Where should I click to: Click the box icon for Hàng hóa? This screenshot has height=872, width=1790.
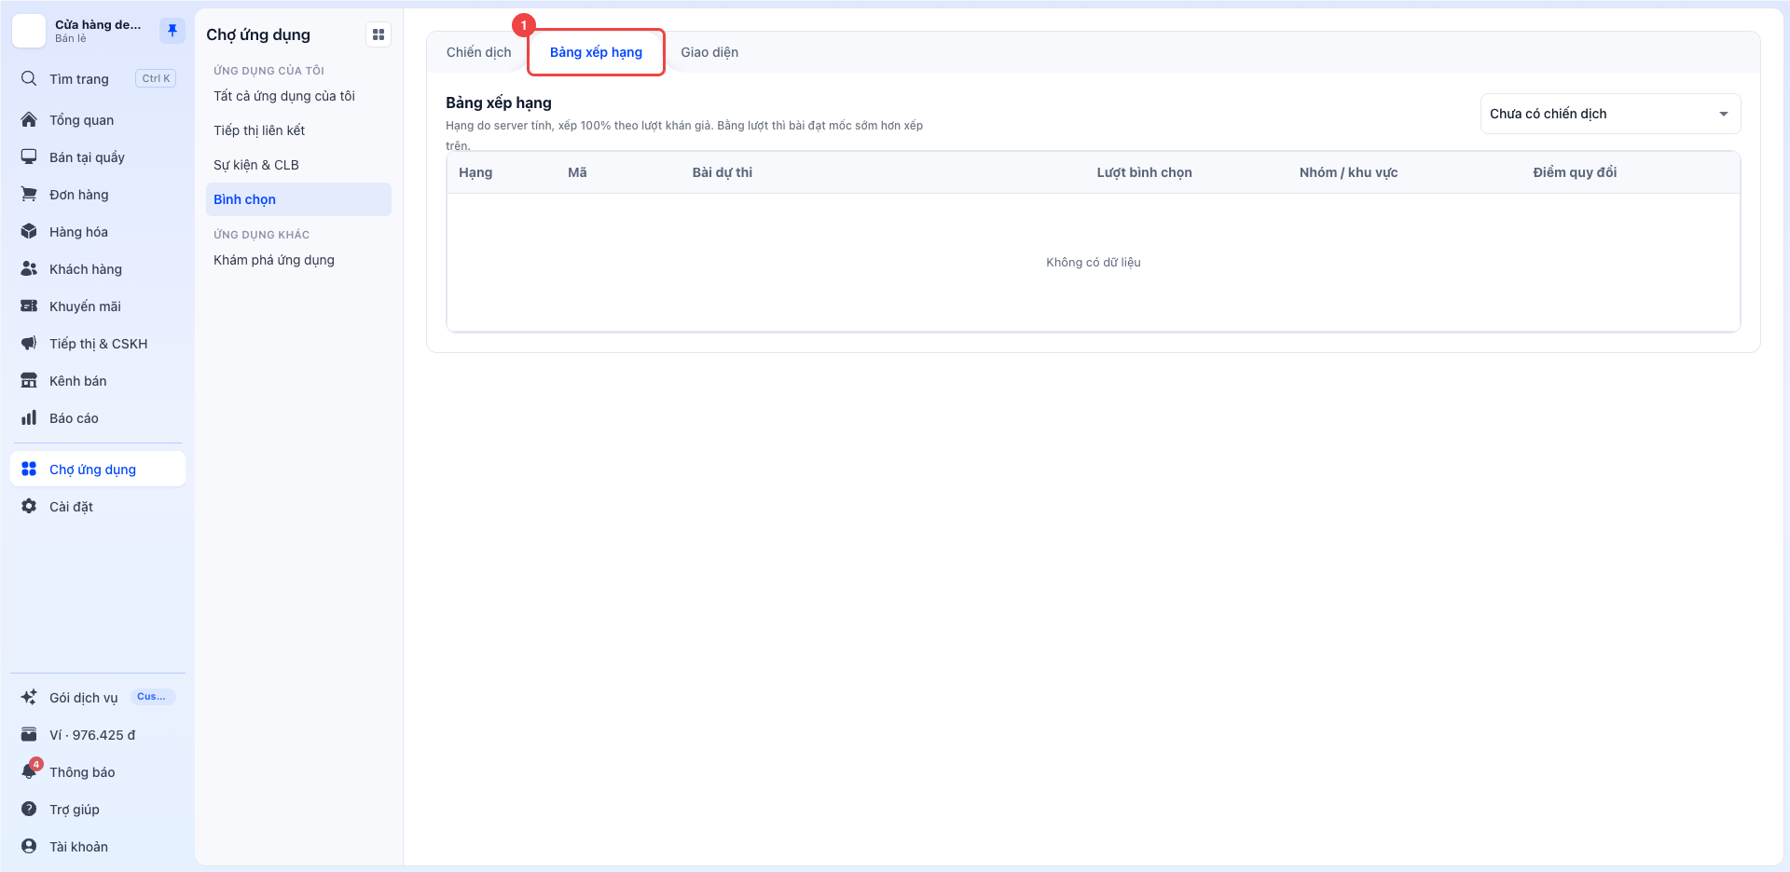click(29, 231)
